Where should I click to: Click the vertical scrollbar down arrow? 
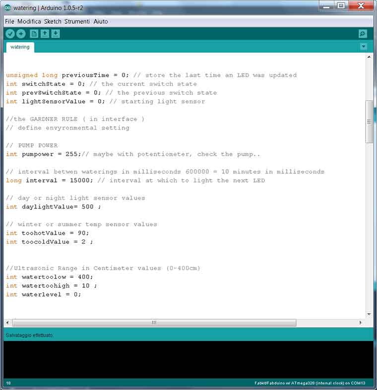(369, 315)
